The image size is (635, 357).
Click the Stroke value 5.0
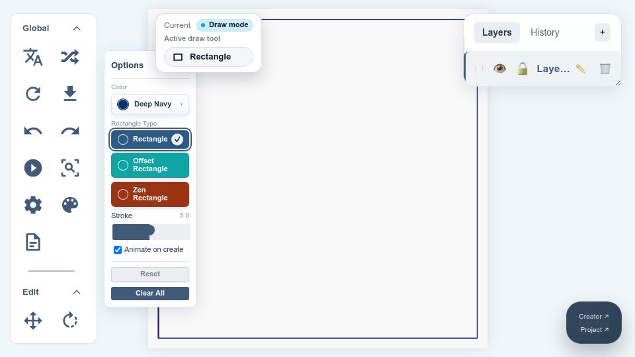tap(185, 216)
